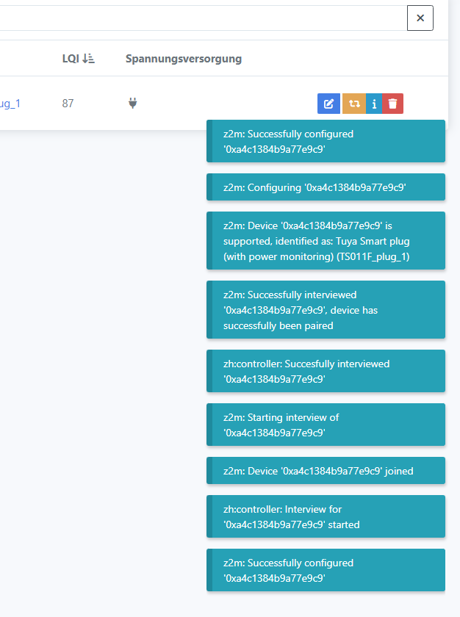This screenshot has height=617, width=460.
Task: Close the bottommost 'Successfully configured' notification
Action: 326,570
